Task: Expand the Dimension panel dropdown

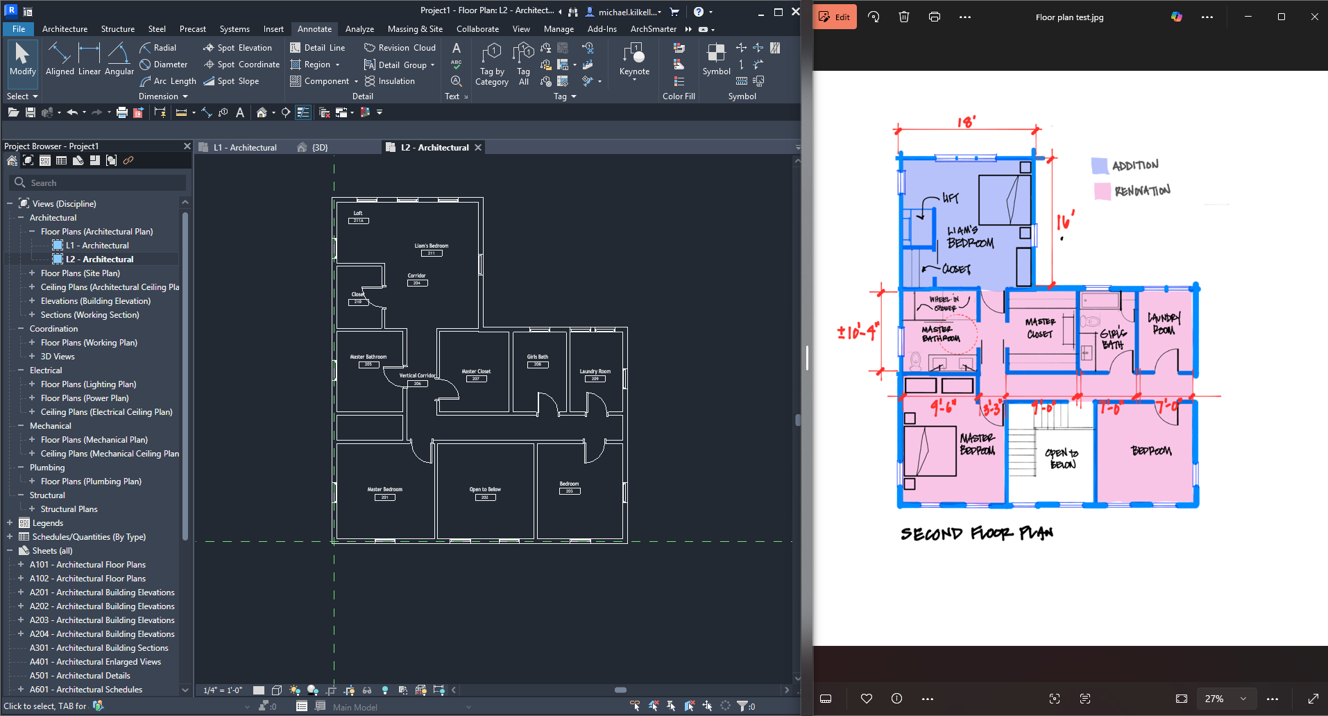Action: 185,96
